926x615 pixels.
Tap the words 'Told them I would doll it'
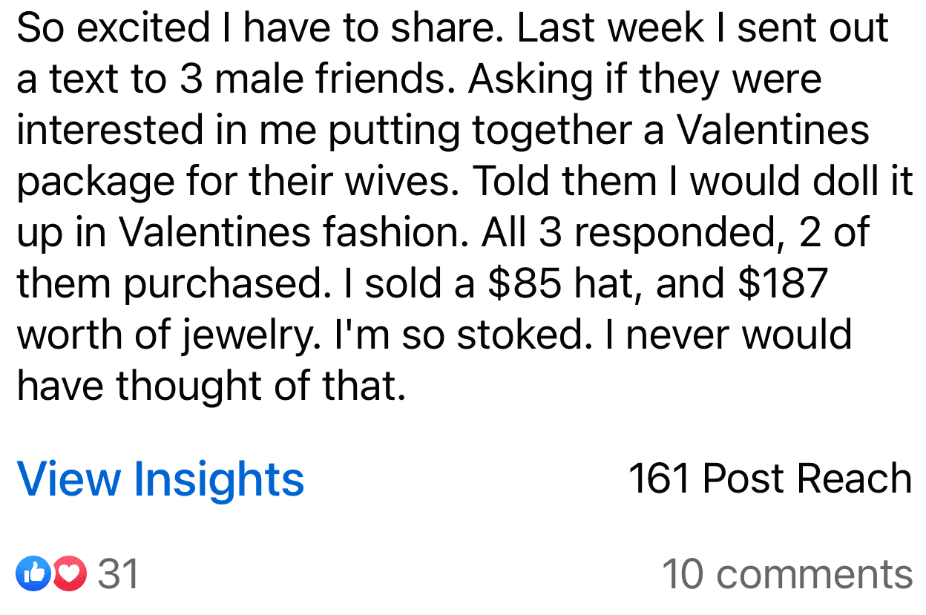[692, 181]
